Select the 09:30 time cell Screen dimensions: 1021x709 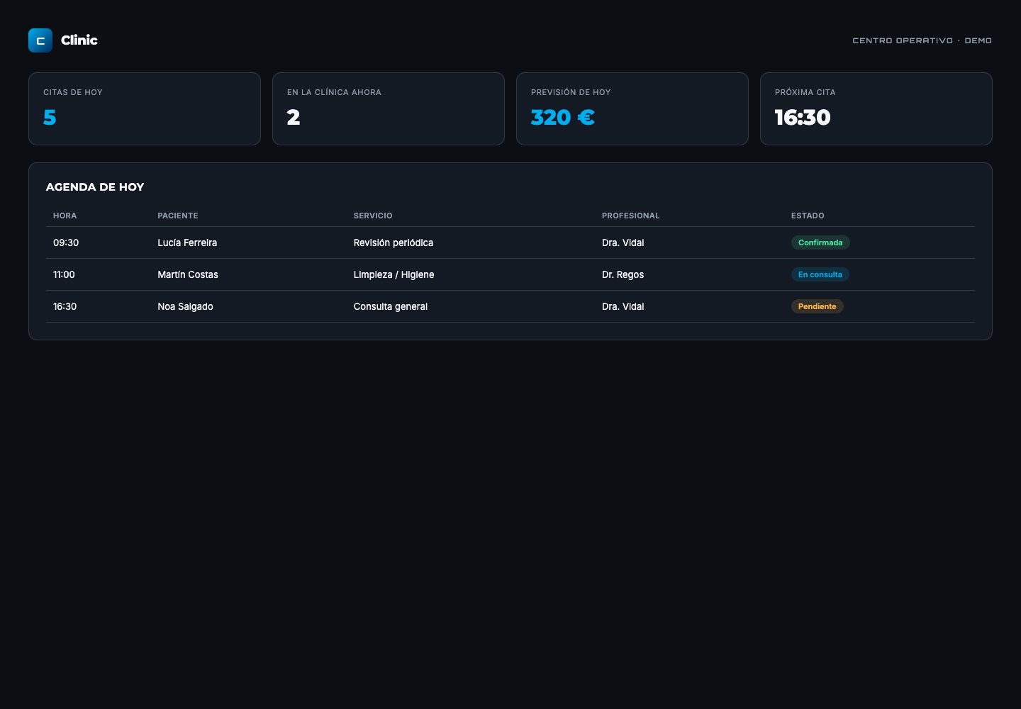click(66, 242)
